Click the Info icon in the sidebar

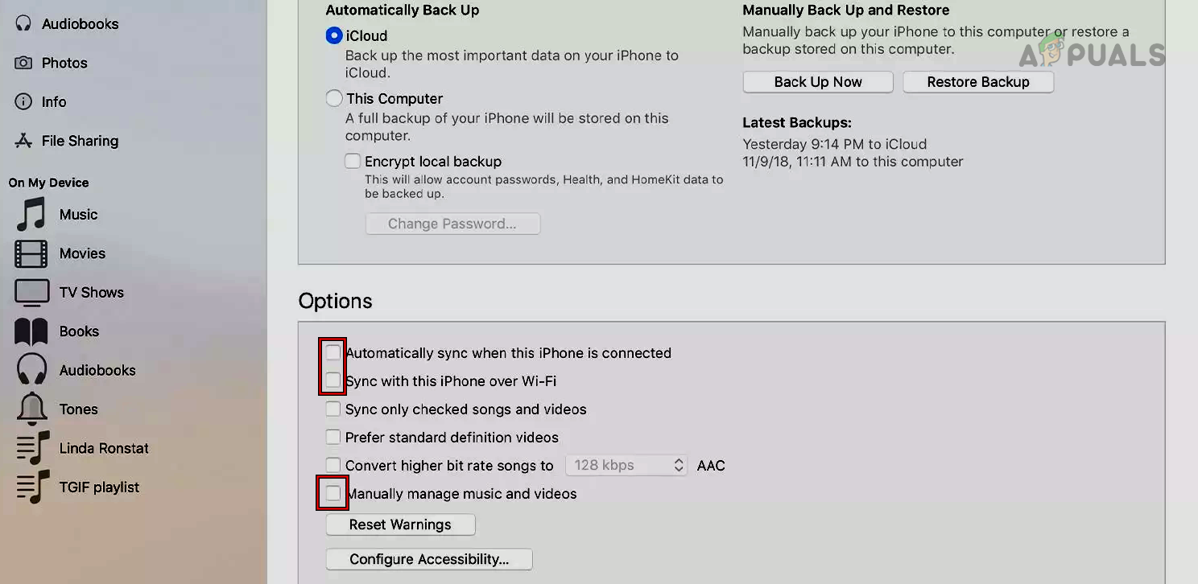[x=23, y=101]
